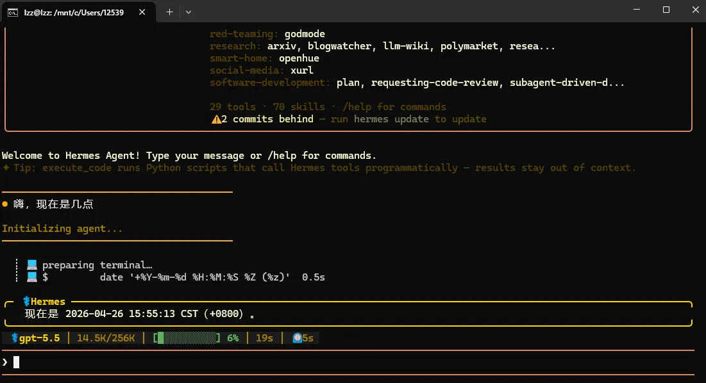The height and width of the screenshot is (383, 706).
Task: Open a new terminal tab
Action: click(x=169, y=12)
